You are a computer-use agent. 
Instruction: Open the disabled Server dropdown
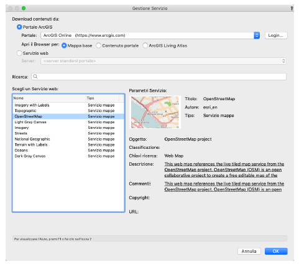(163, 61)
